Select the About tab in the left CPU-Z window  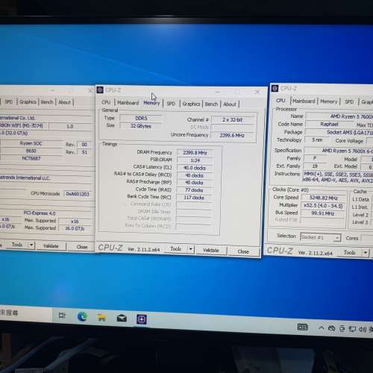[x=64, y=102]
